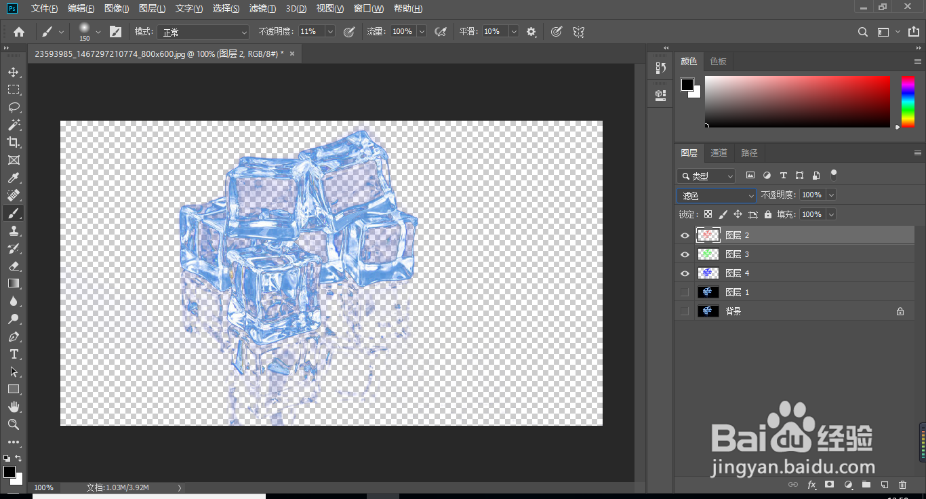Open the 模式 blend mode dropdown
Image resolution: width=926 pixels, height=499 pixels.
tap(203, 32)
